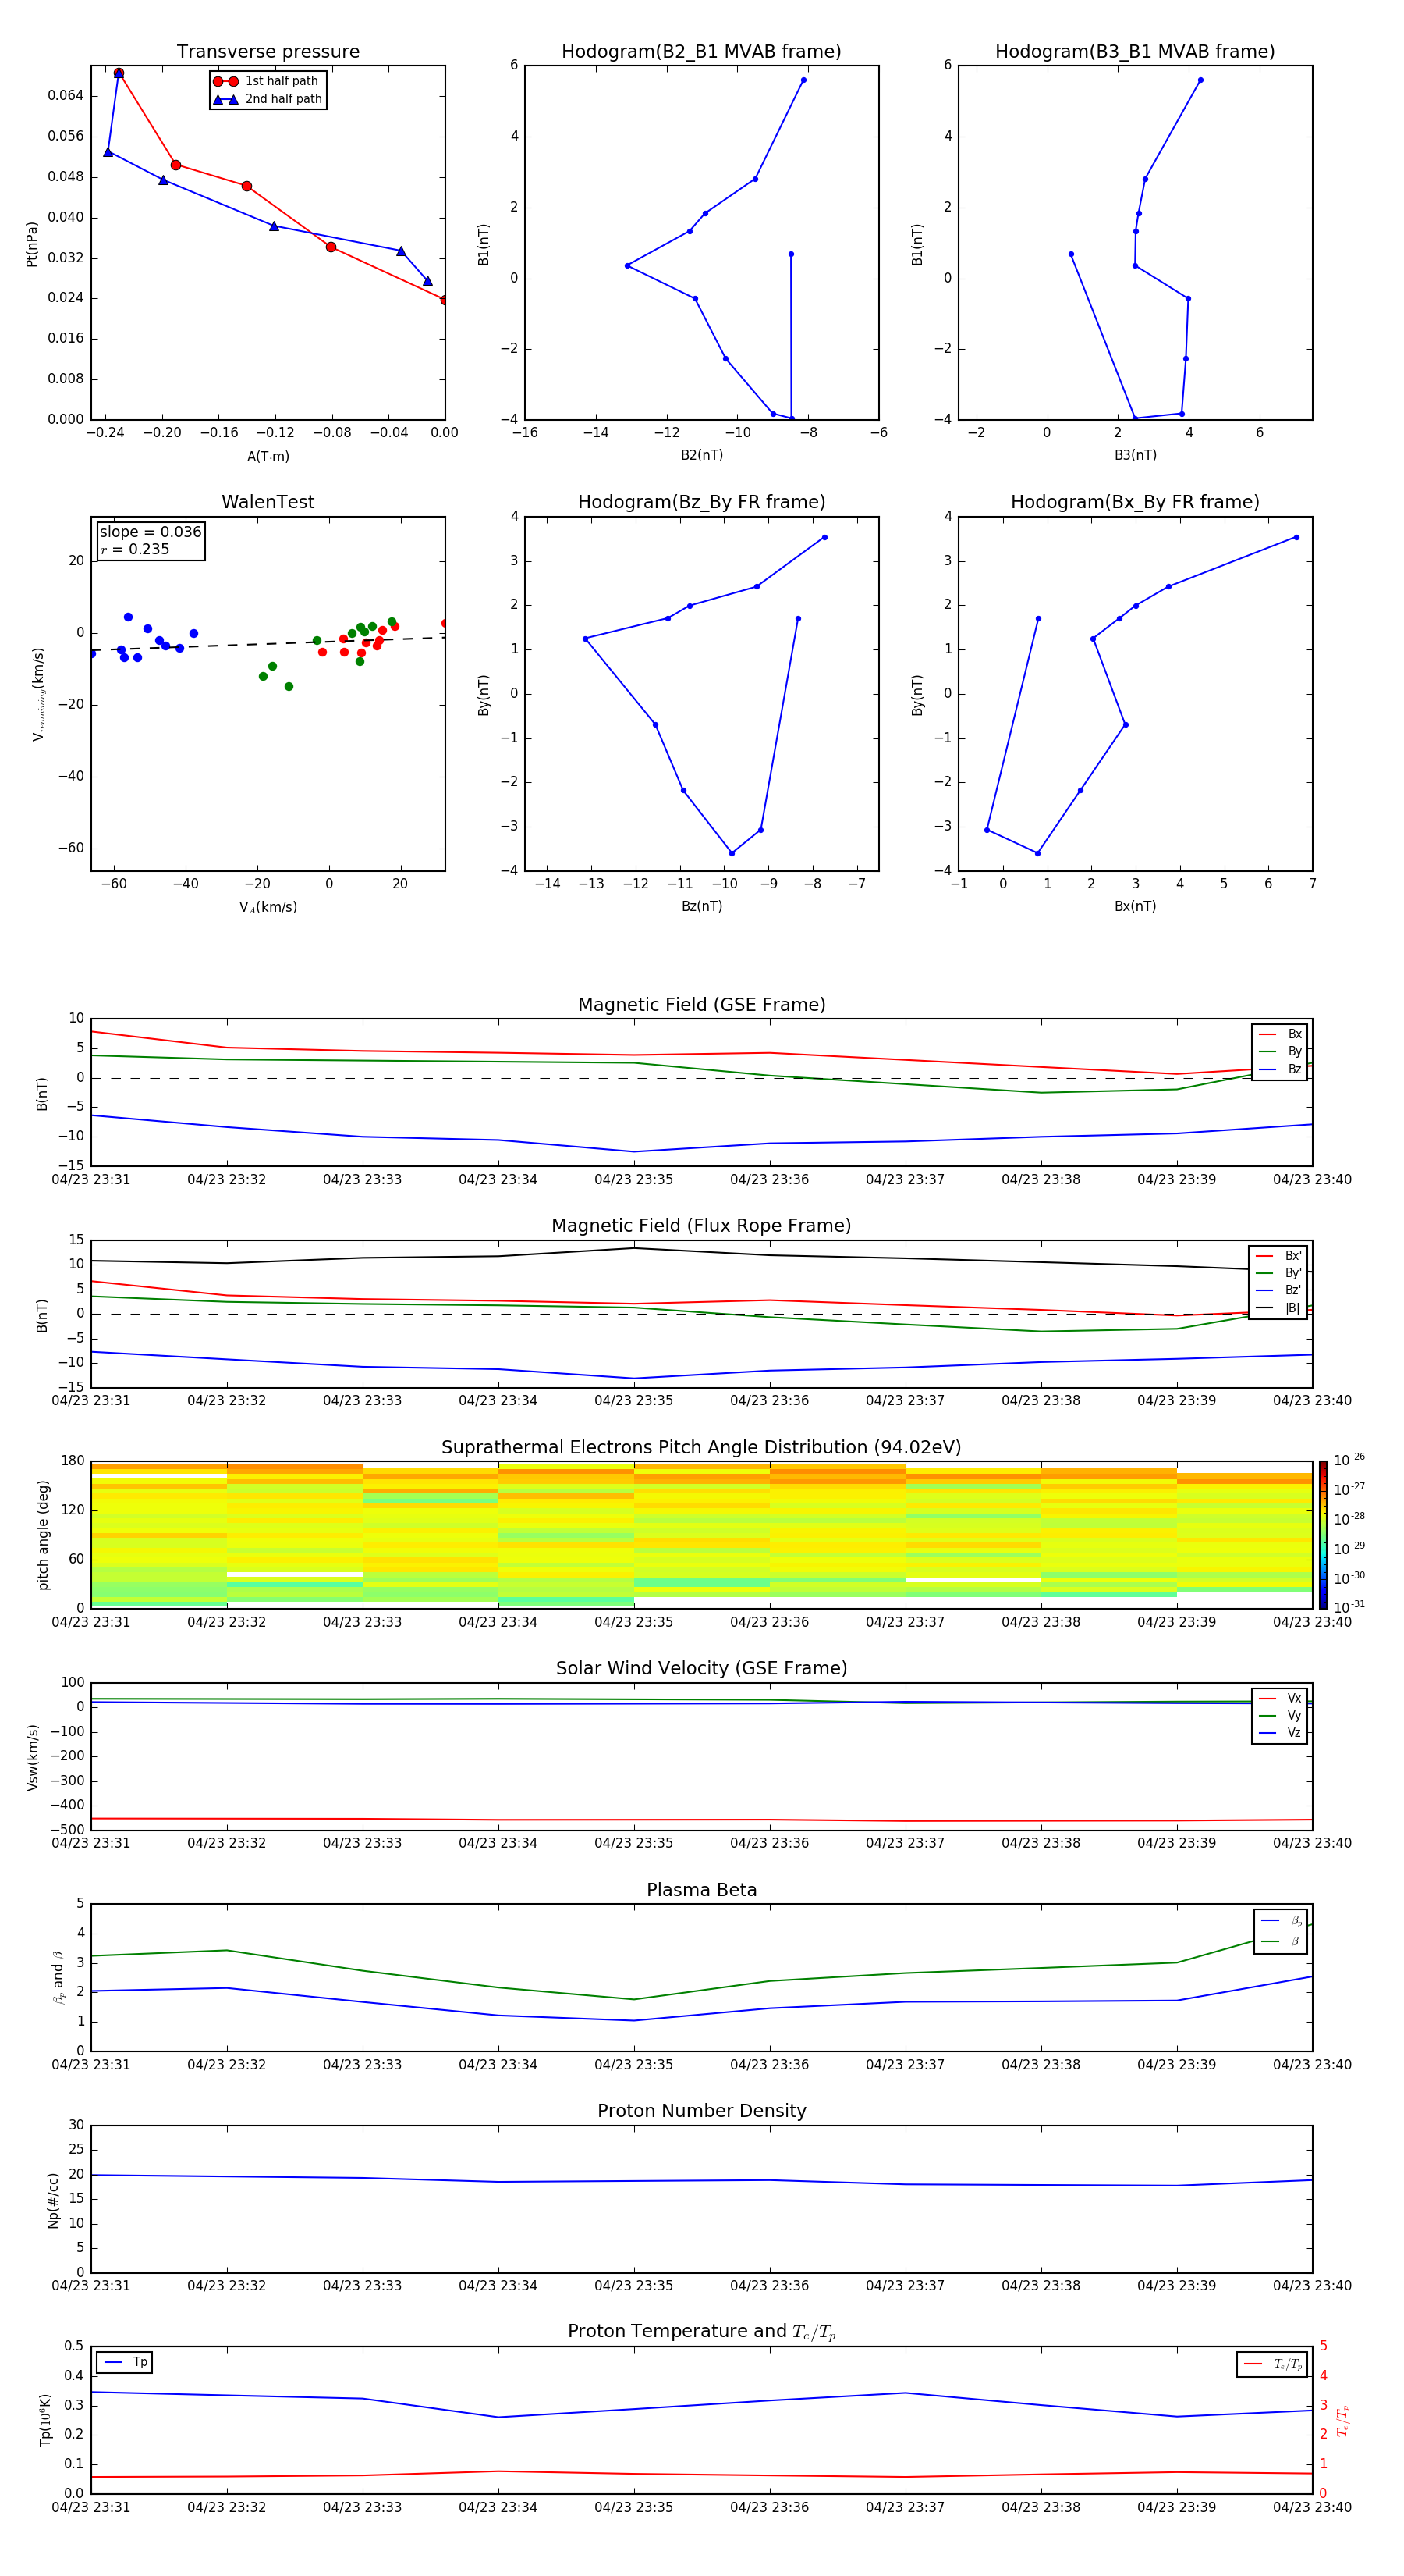Click By' entry in Flux Rope legend
This screenshot has height=2576, width=1404.
1278,1274
